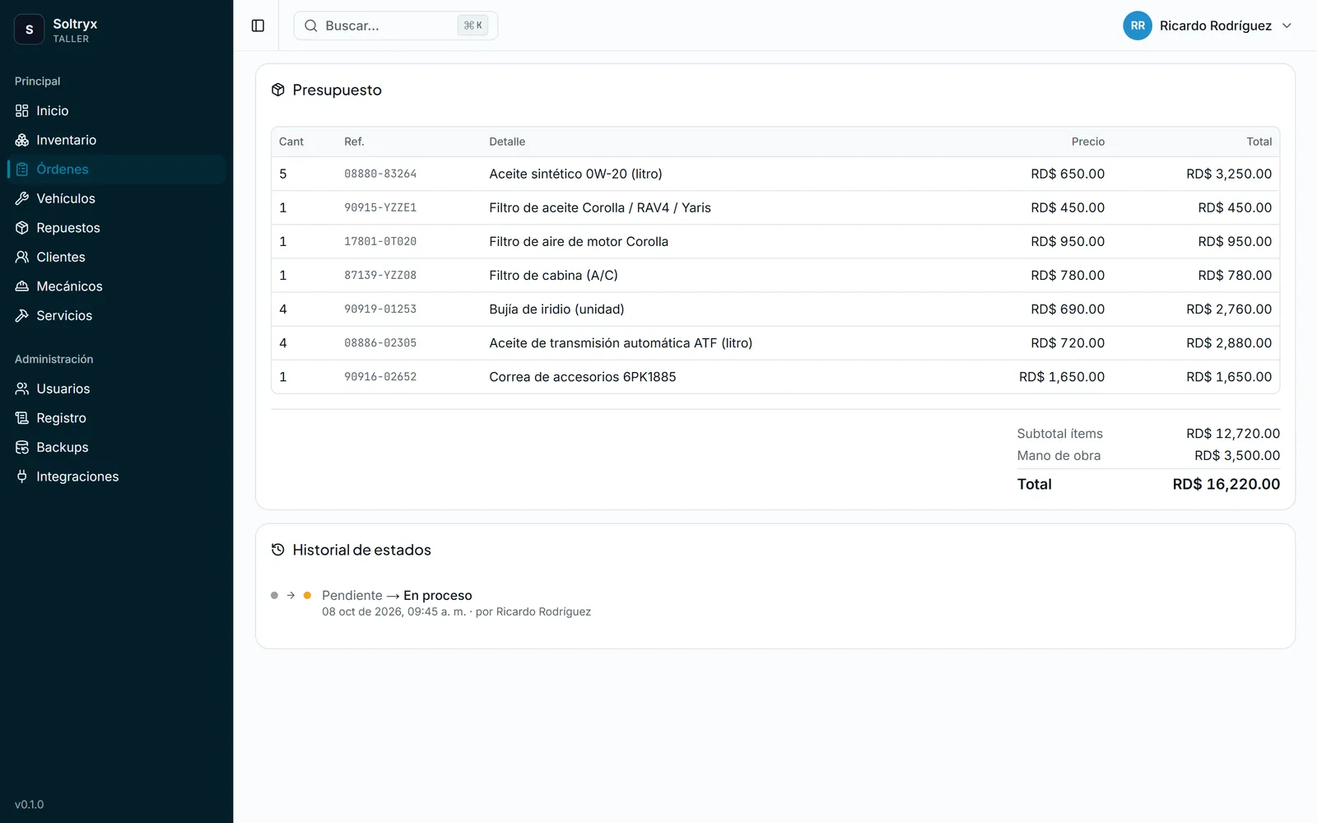Viewport: 1317px width, 823px height.
Task: Click the Vehículos wrench icon
Action: tap(22, 198)
